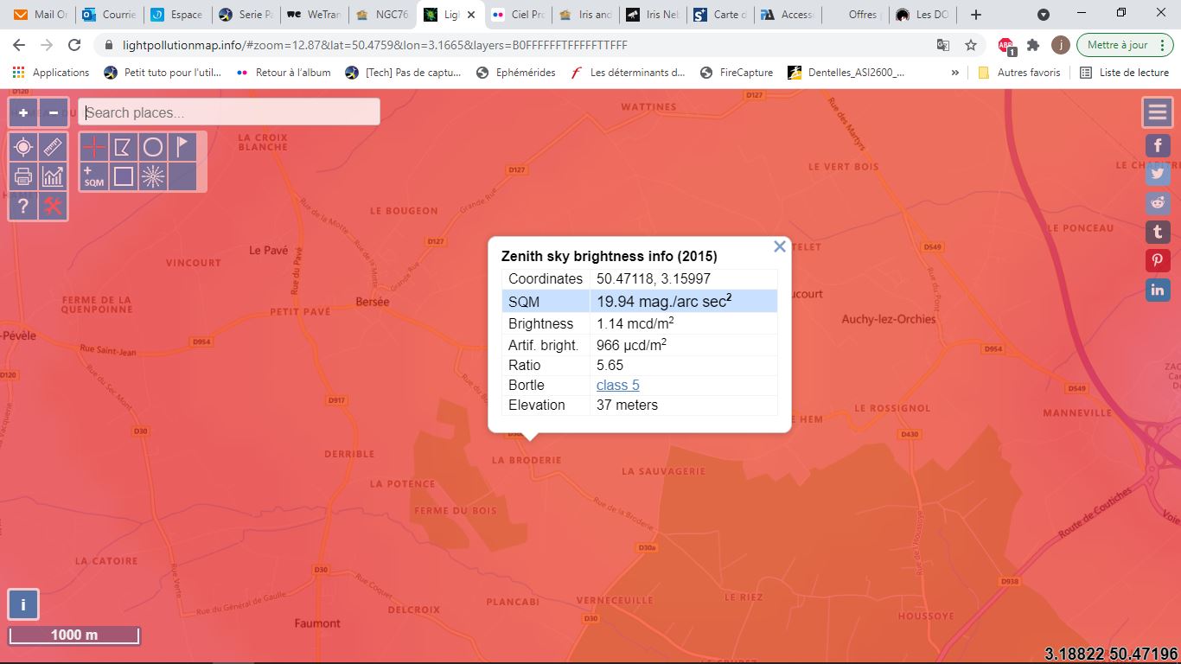Open the map info 'i' button

click(23, 604)
